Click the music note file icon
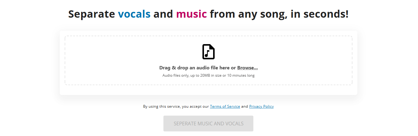Viewport: 418px width, 136px height. [x=209, y=51]
